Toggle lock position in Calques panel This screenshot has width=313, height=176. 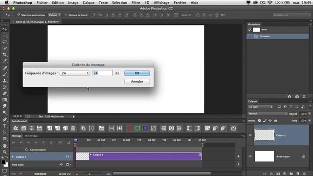pyautogui.click(x=270, y=121)
